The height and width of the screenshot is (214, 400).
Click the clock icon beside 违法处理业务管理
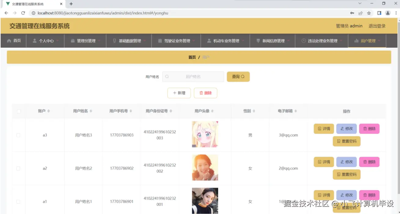[x=303, y=41]
